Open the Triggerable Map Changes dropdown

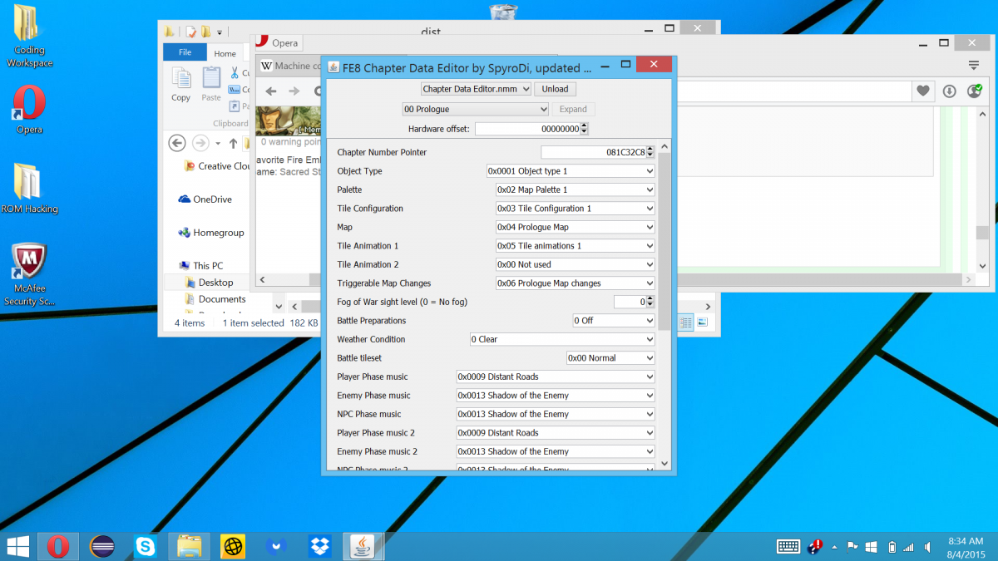[x=576, y=283]
